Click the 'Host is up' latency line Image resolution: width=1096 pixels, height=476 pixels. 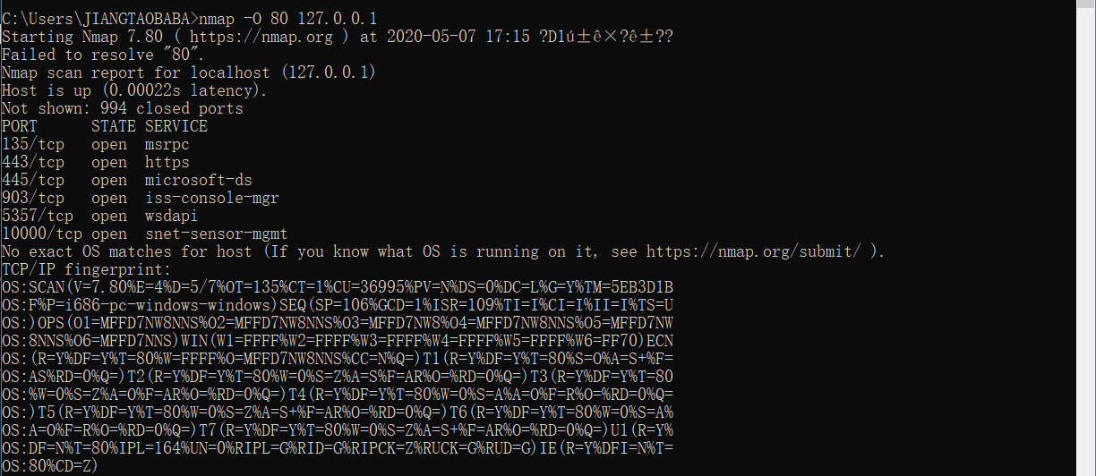134,90
